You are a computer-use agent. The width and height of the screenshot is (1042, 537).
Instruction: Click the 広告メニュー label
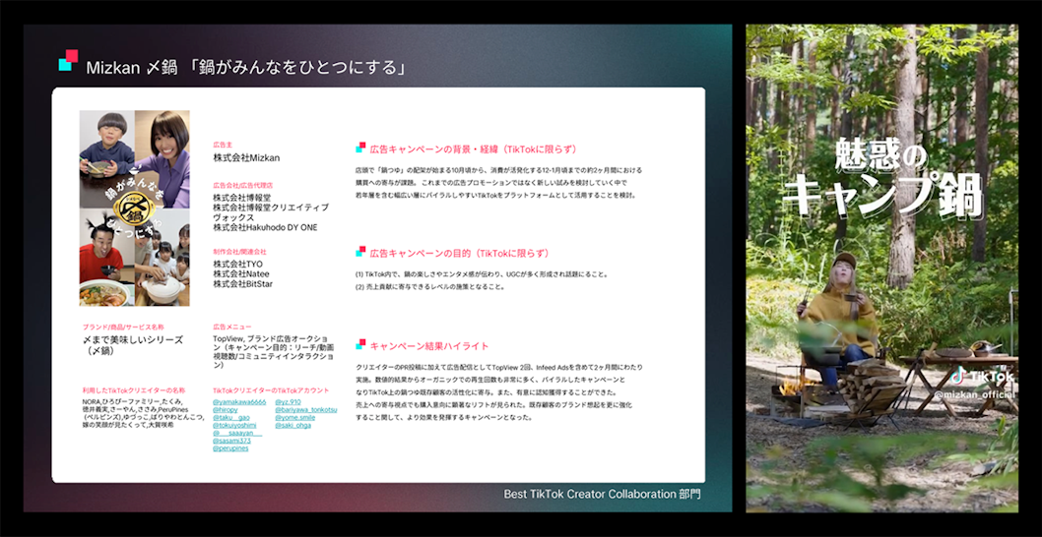232,328
